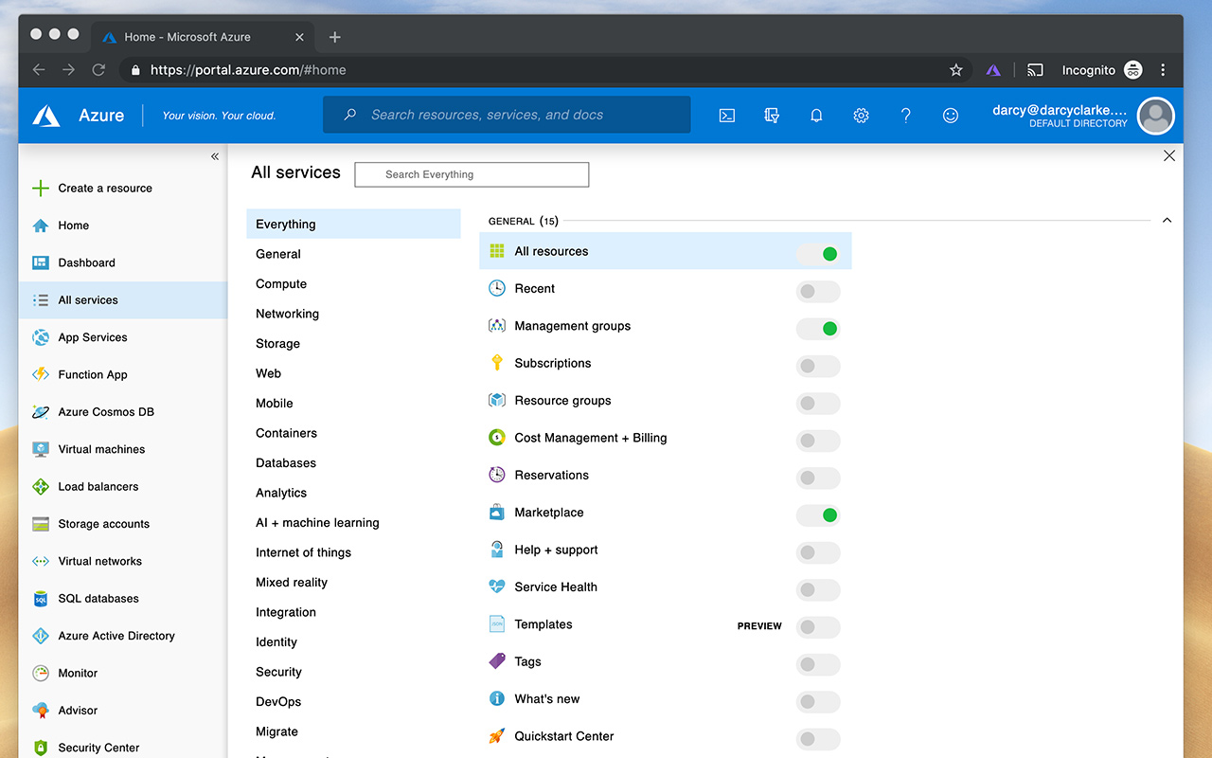Click the Function App lightning icon
Viewport: 1212px width, 758px height.
pos(41,374)
